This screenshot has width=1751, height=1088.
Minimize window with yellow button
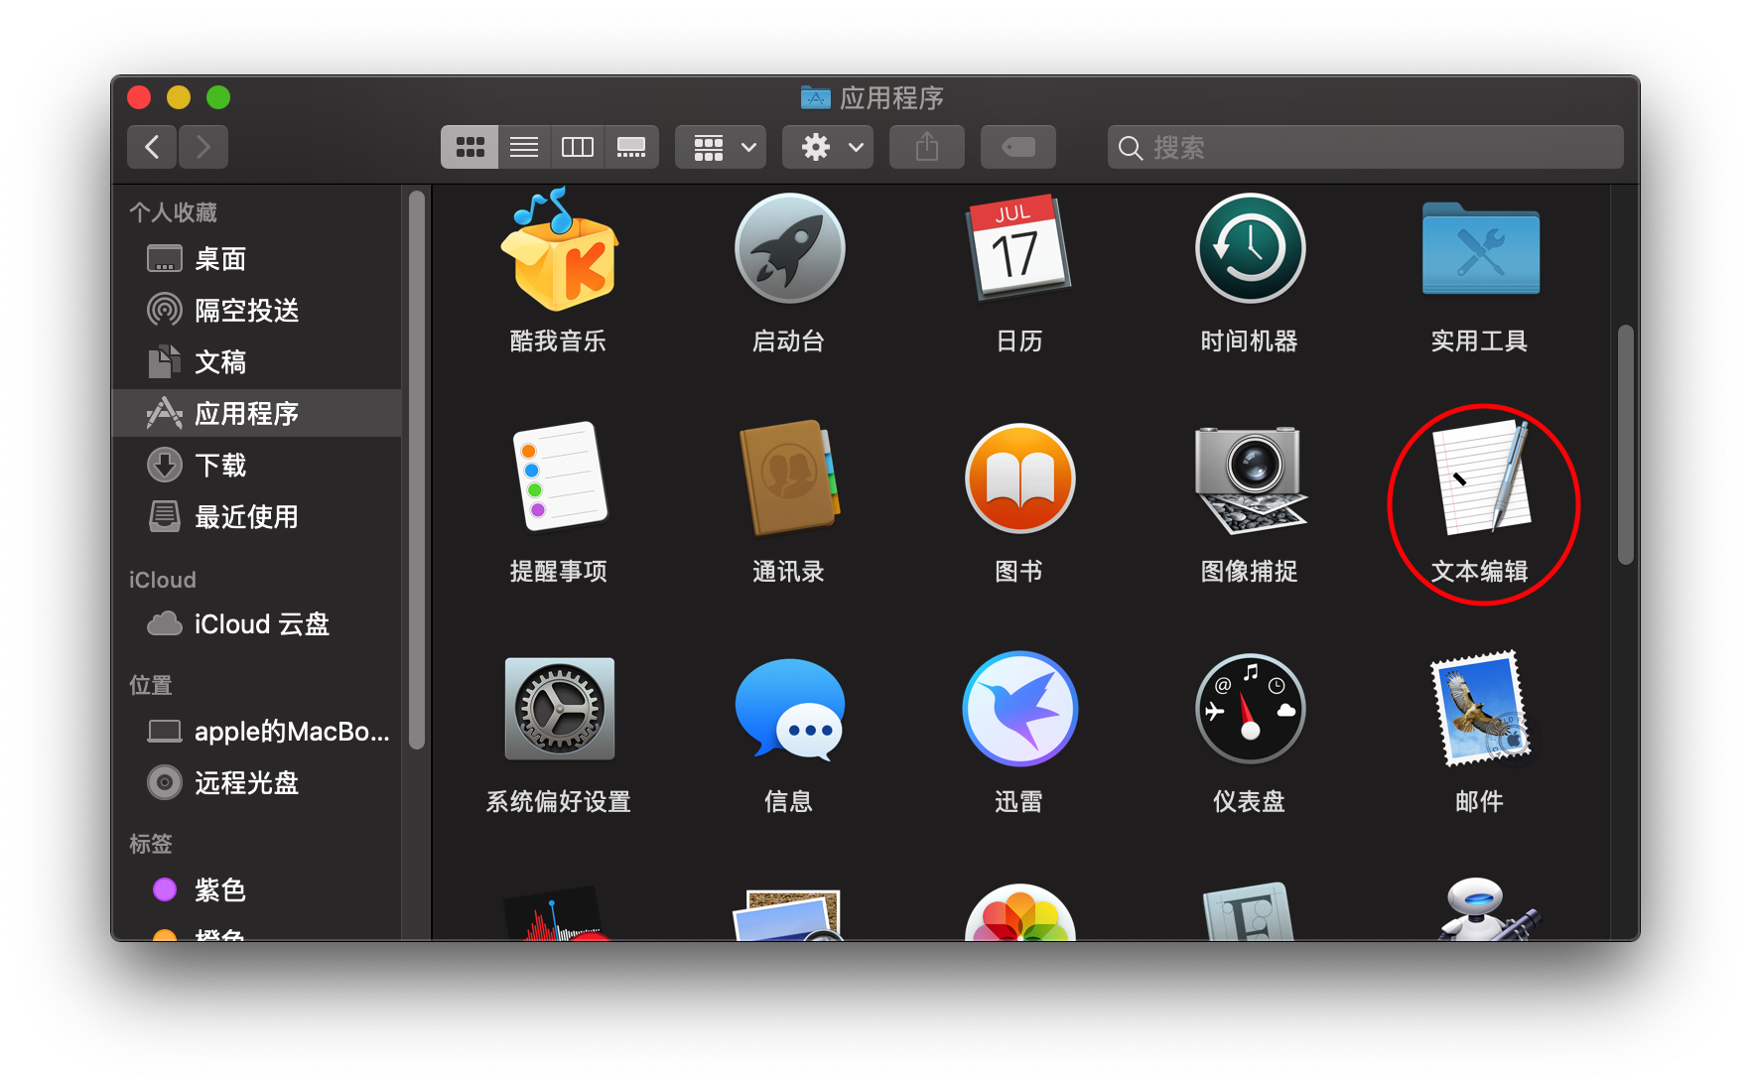coord(179,97)
